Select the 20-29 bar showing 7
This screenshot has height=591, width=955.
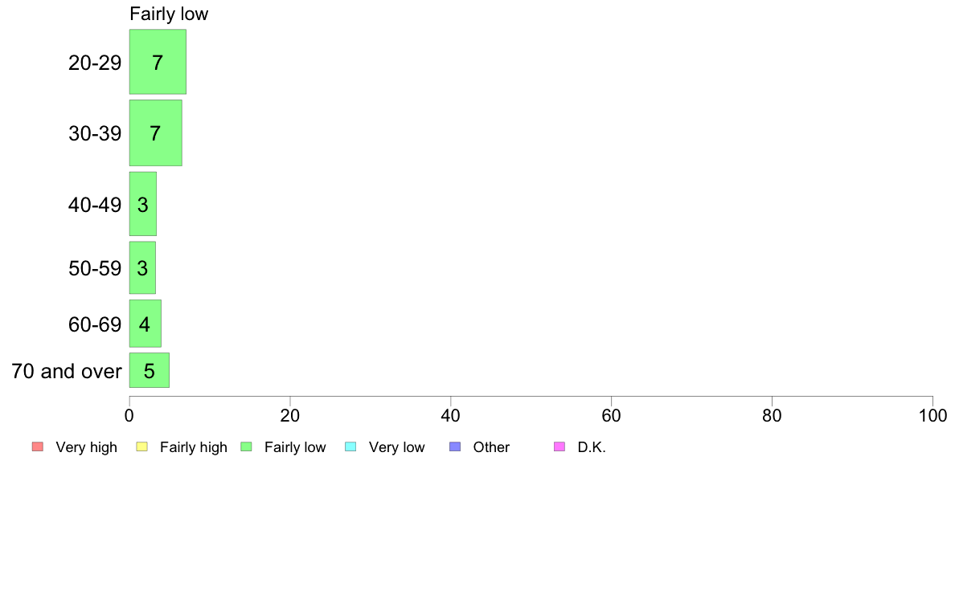tap(158, 62)
